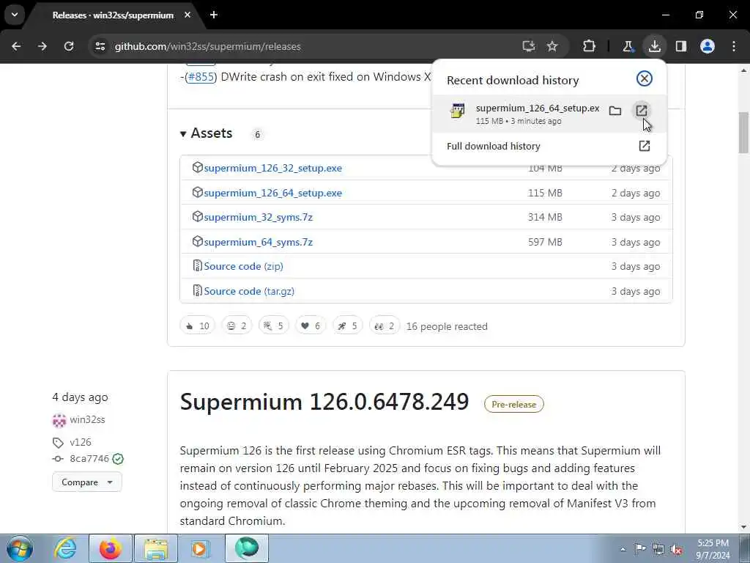The height and width of the screenshot is (563, 750).
Task: Show hidden tray icons arrow
Action: [623, 550]
